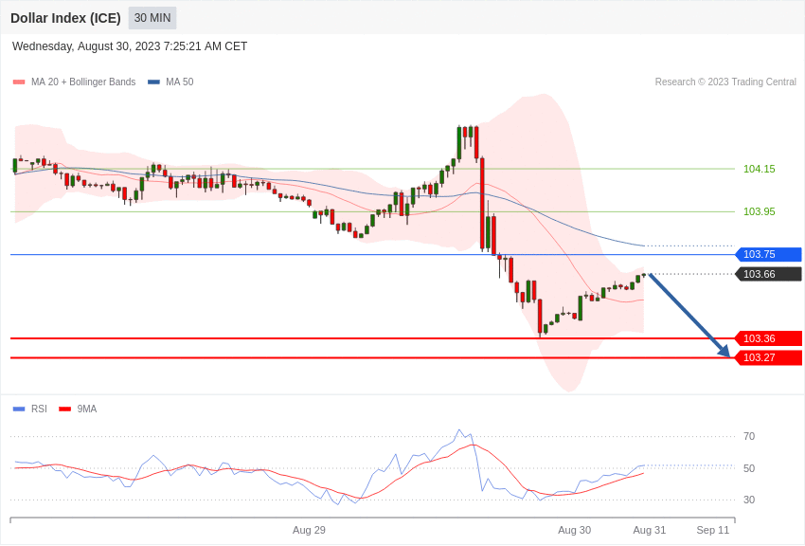The width and height of the screenshot is (805, 546).
Task: Click the 103.95 resistance level label
Action: [760, 211]
